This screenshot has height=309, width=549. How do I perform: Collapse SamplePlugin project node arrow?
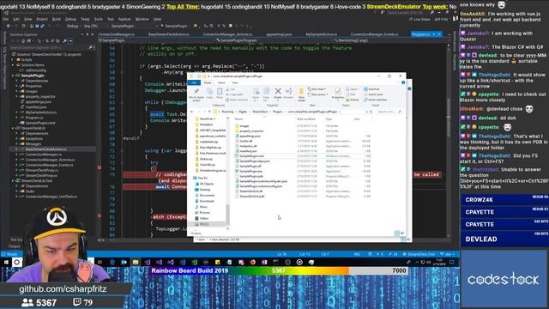point(14,76)
